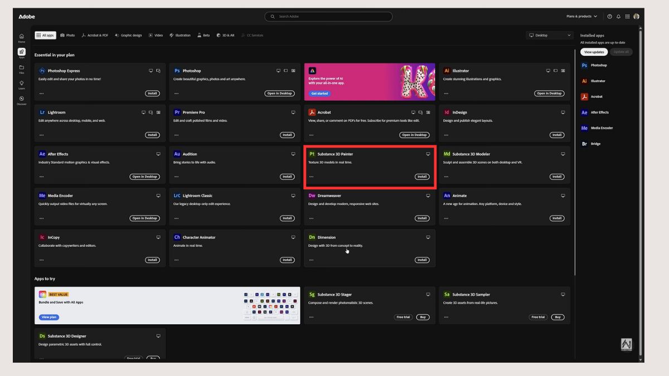Select Acrobat in the Installed apps list
669x376 pixels.
[592, 97]
